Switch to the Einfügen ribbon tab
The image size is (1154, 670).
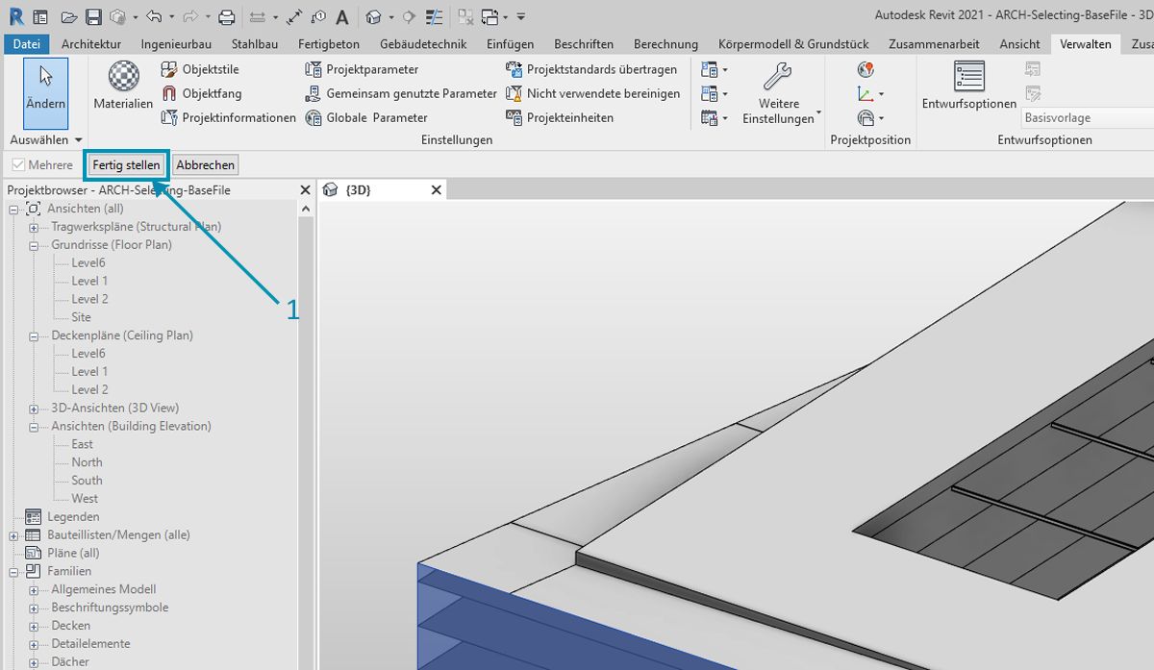(511, 44)
